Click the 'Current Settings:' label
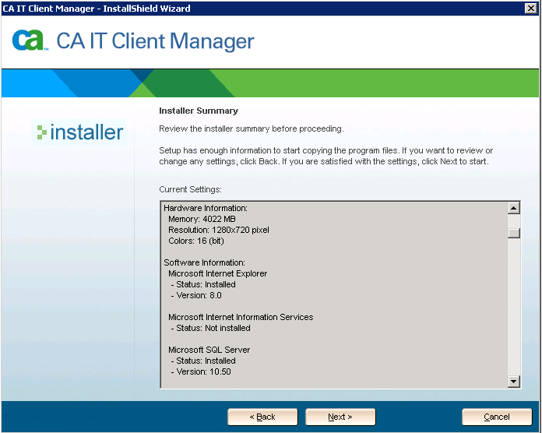 (190, 189)
